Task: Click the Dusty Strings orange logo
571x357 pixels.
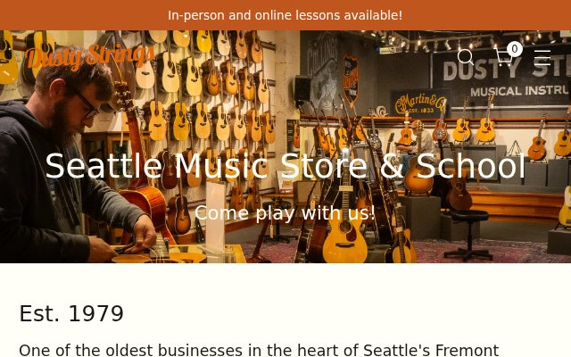Action: coord(89,56)
